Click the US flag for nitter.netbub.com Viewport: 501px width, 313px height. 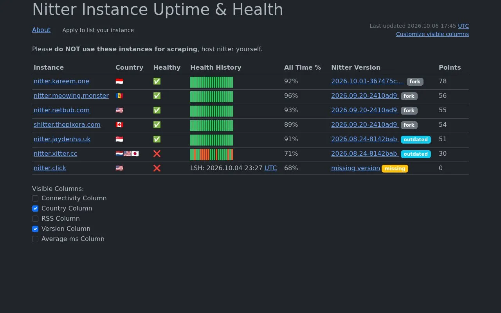[119, 110]
